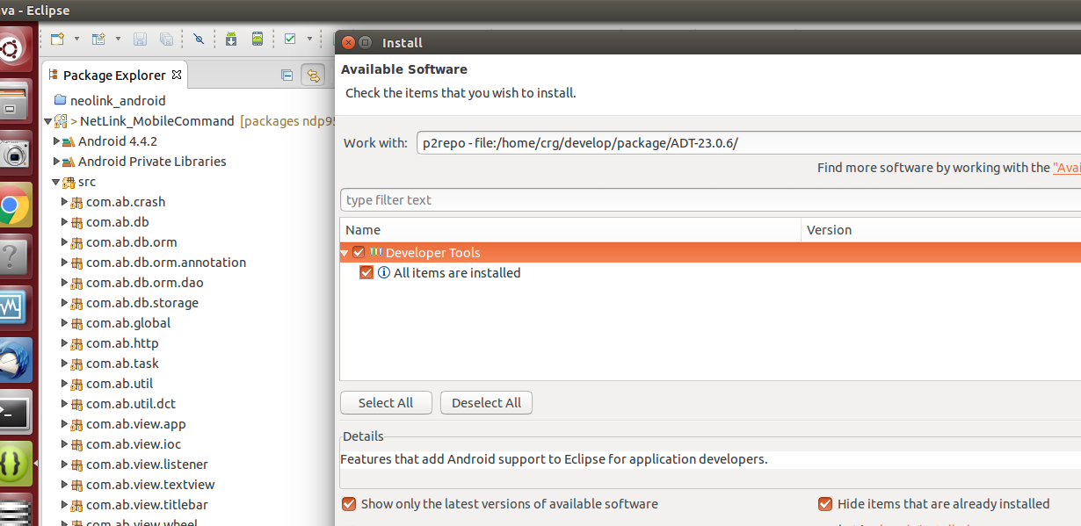Close the Package Explorer view tab
Image resolution: width=1081 pixels, height=526 pixels.
coord(176,75)
